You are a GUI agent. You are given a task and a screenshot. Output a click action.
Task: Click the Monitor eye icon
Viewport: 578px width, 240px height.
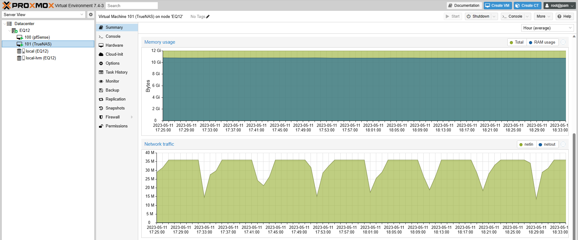[101, 81]
